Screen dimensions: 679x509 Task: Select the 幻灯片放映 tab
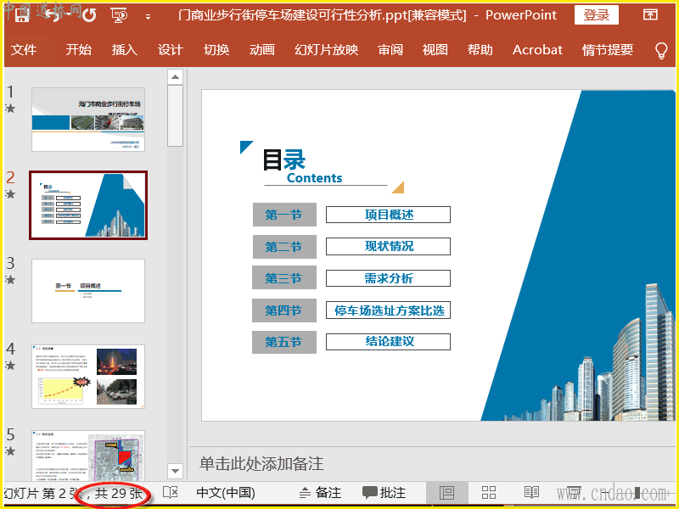[327, 50]
